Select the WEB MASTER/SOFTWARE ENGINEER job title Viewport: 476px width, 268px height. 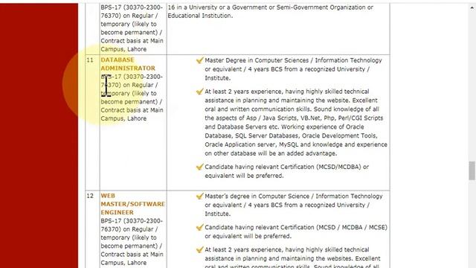point(132,204)
